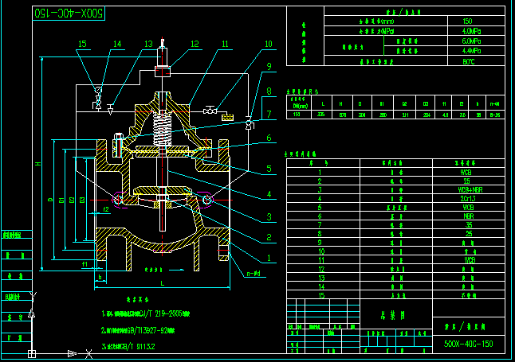This screenshot has height=362, width=515.
Task: Select the 80℃ temperature value
Action: tap(467, 60)
